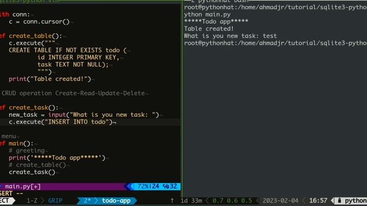Click the commented '# create_table()' line
The image size is (367, 206).
[37, 165]
